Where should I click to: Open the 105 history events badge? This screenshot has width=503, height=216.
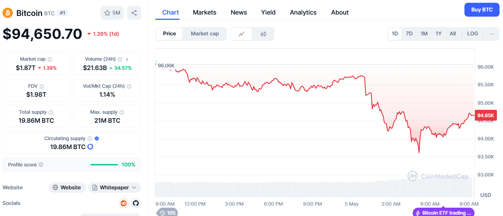pos(167,213)
